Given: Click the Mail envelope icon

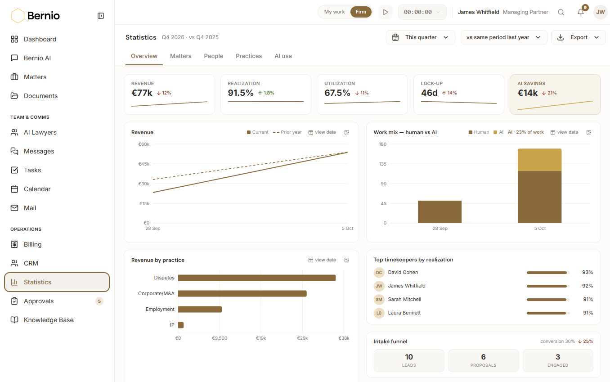Looking at the screenshot, I should (x=14, y=208).
